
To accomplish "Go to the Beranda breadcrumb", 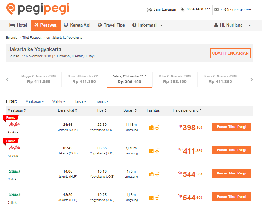I will pyautogui.click(x=12, y=38).
